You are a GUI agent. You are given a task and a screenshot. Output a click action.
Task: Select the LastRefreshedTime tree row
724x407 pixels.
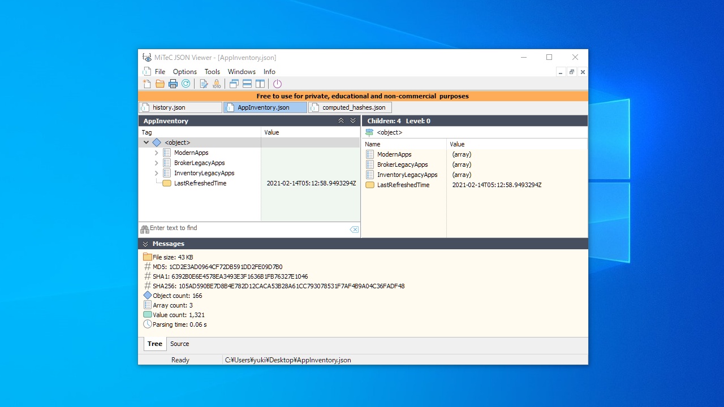pos(249,183)
